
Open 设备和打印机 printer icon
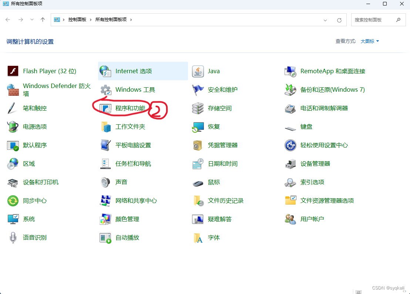tap(13, 182)
